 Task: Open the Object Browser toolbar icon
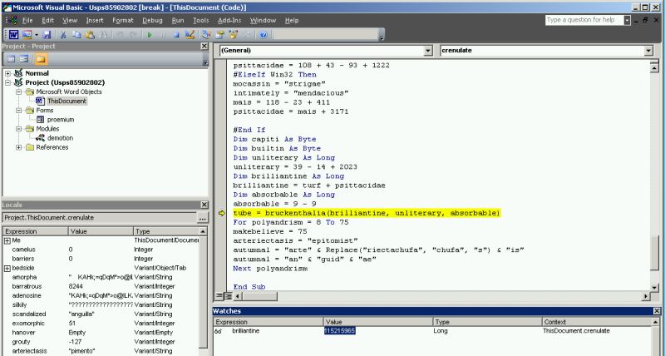point(234,35)
